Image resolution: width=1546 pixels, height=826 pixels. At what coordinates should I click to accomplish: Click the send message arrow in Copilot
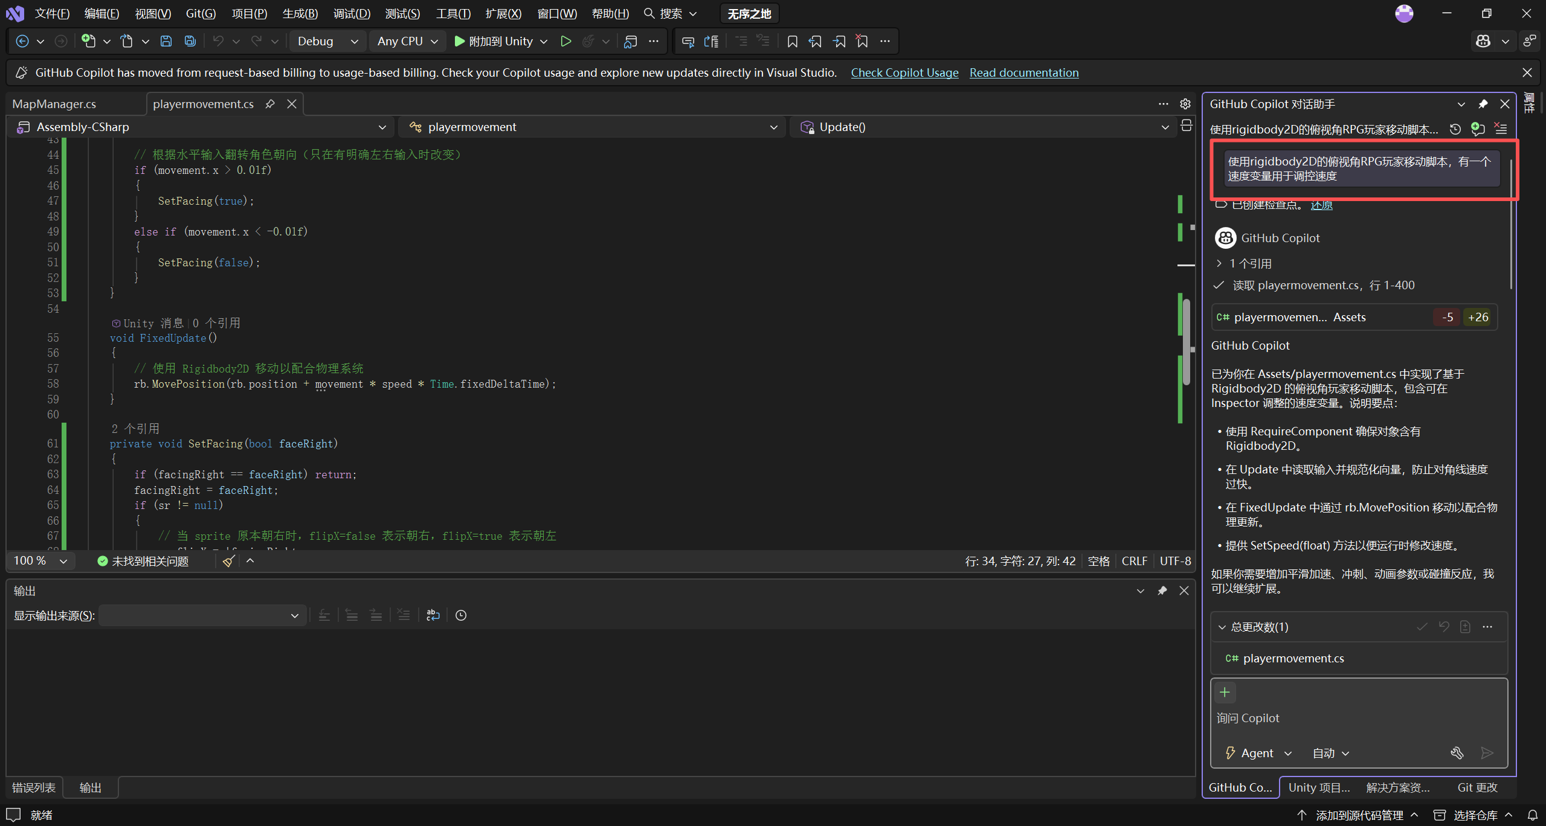click(1487, 753)
